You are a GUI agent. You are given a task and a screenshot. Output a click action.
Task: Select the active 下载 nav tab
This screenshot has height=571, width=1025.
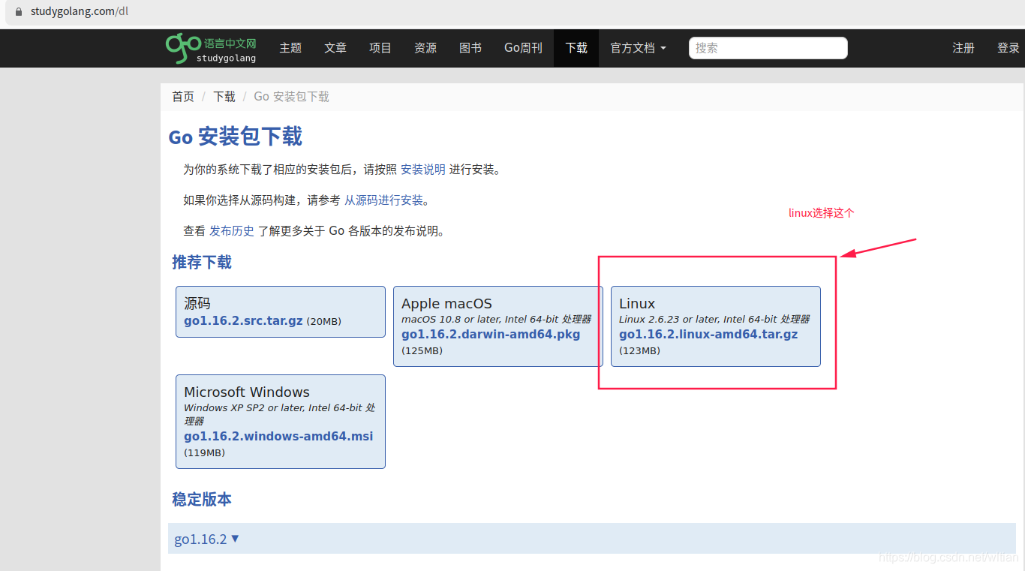576,48
